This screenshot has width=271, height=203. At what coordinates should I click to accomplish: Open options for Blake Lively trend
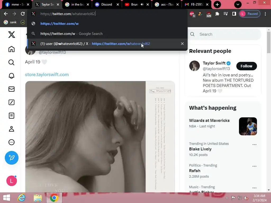pyautogui.click(x=254, y=145)
